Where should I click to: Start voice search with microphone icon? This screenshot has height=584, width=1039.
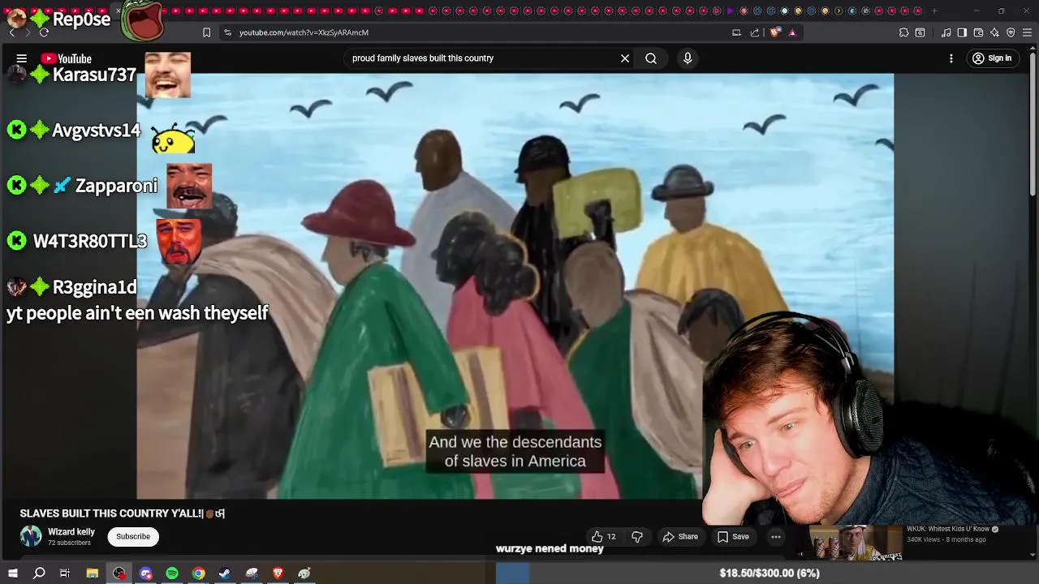(x=688, y=58)
